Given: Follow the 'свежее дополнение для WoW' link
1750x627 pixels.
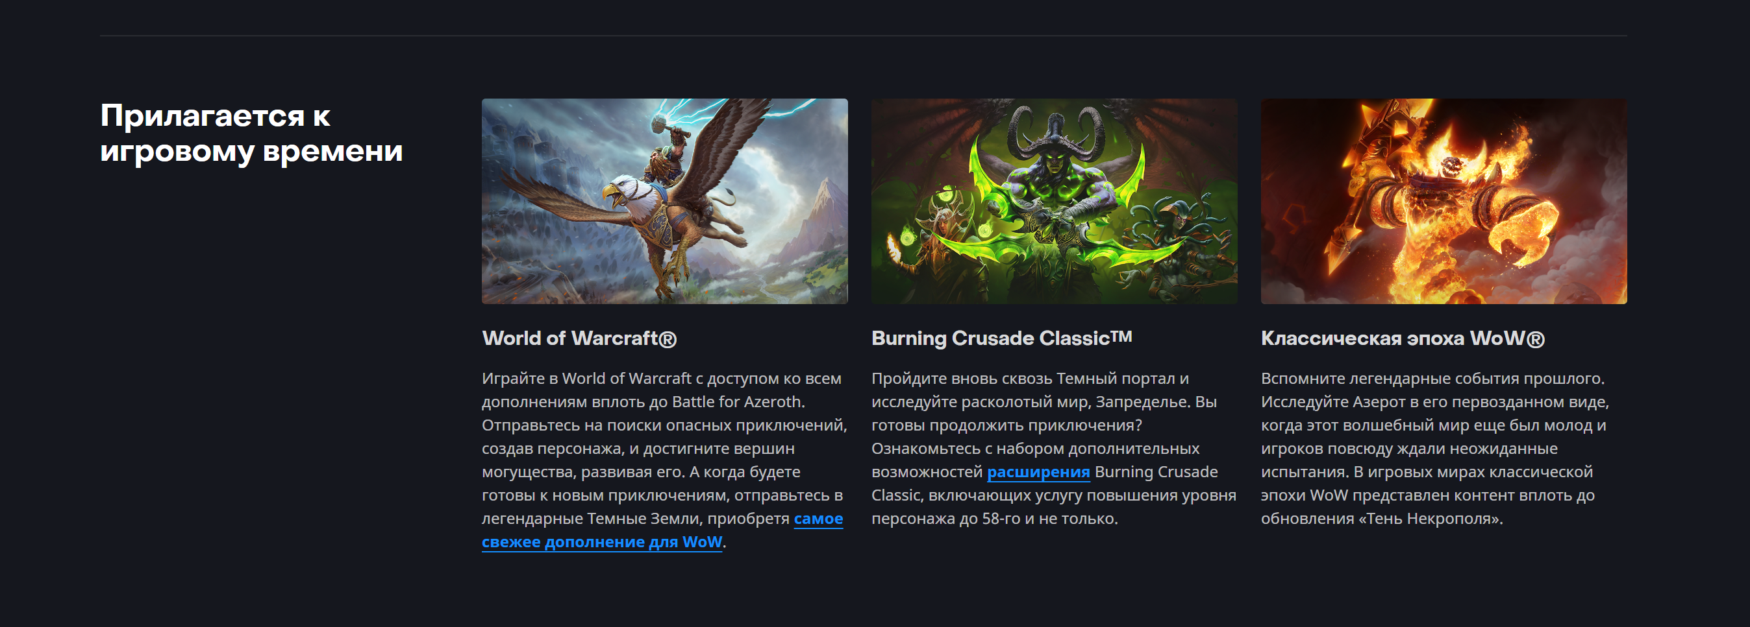Looking at the screenshot, I should pyautogui.click(x=602, y=541).
